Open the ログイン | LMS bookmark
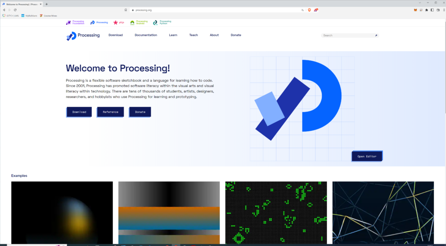The height and width of the screenshot is (246, 446). point(10,16)
